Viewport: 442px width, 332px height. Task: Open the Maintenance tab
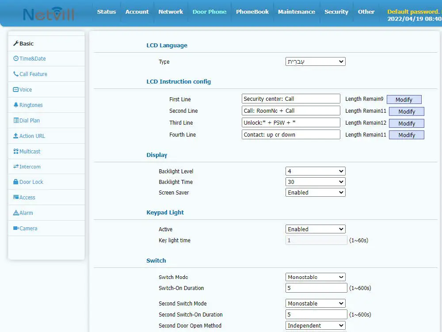297,12
